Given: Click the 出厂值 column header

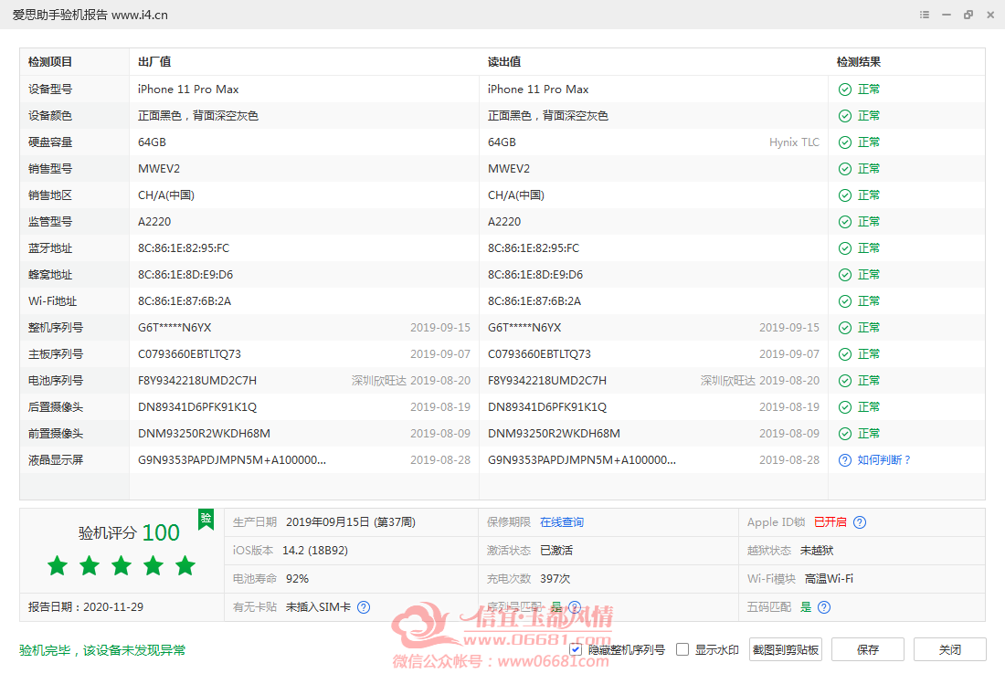Looking at the screenshot, I should 154,62.
